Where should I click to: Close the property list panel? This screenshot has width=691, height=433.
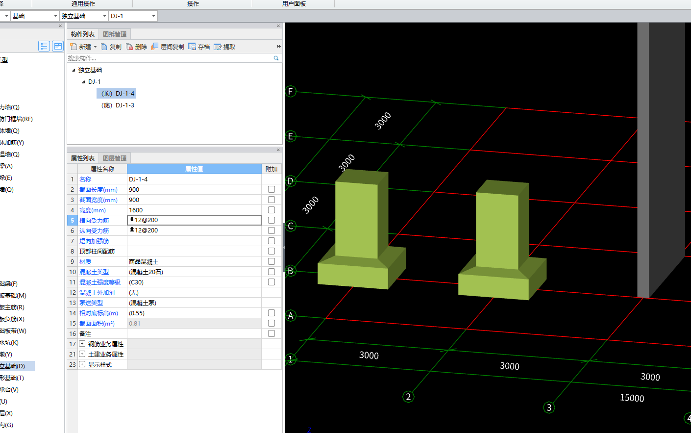click(x=278, y=150)
